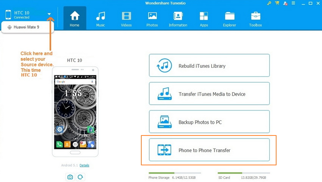Click Transfer iTunes Media to Device
This screenshot has width=322, height=182.
209,94
